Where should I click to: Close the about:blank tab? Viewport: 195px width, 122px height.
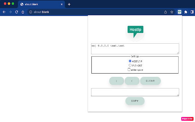tap(62, 4)
